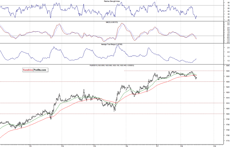This screenshot has height=147, width=230.
Task: Click the "MACD(-0.95370)" indicator title
Action: coord(112,22)
